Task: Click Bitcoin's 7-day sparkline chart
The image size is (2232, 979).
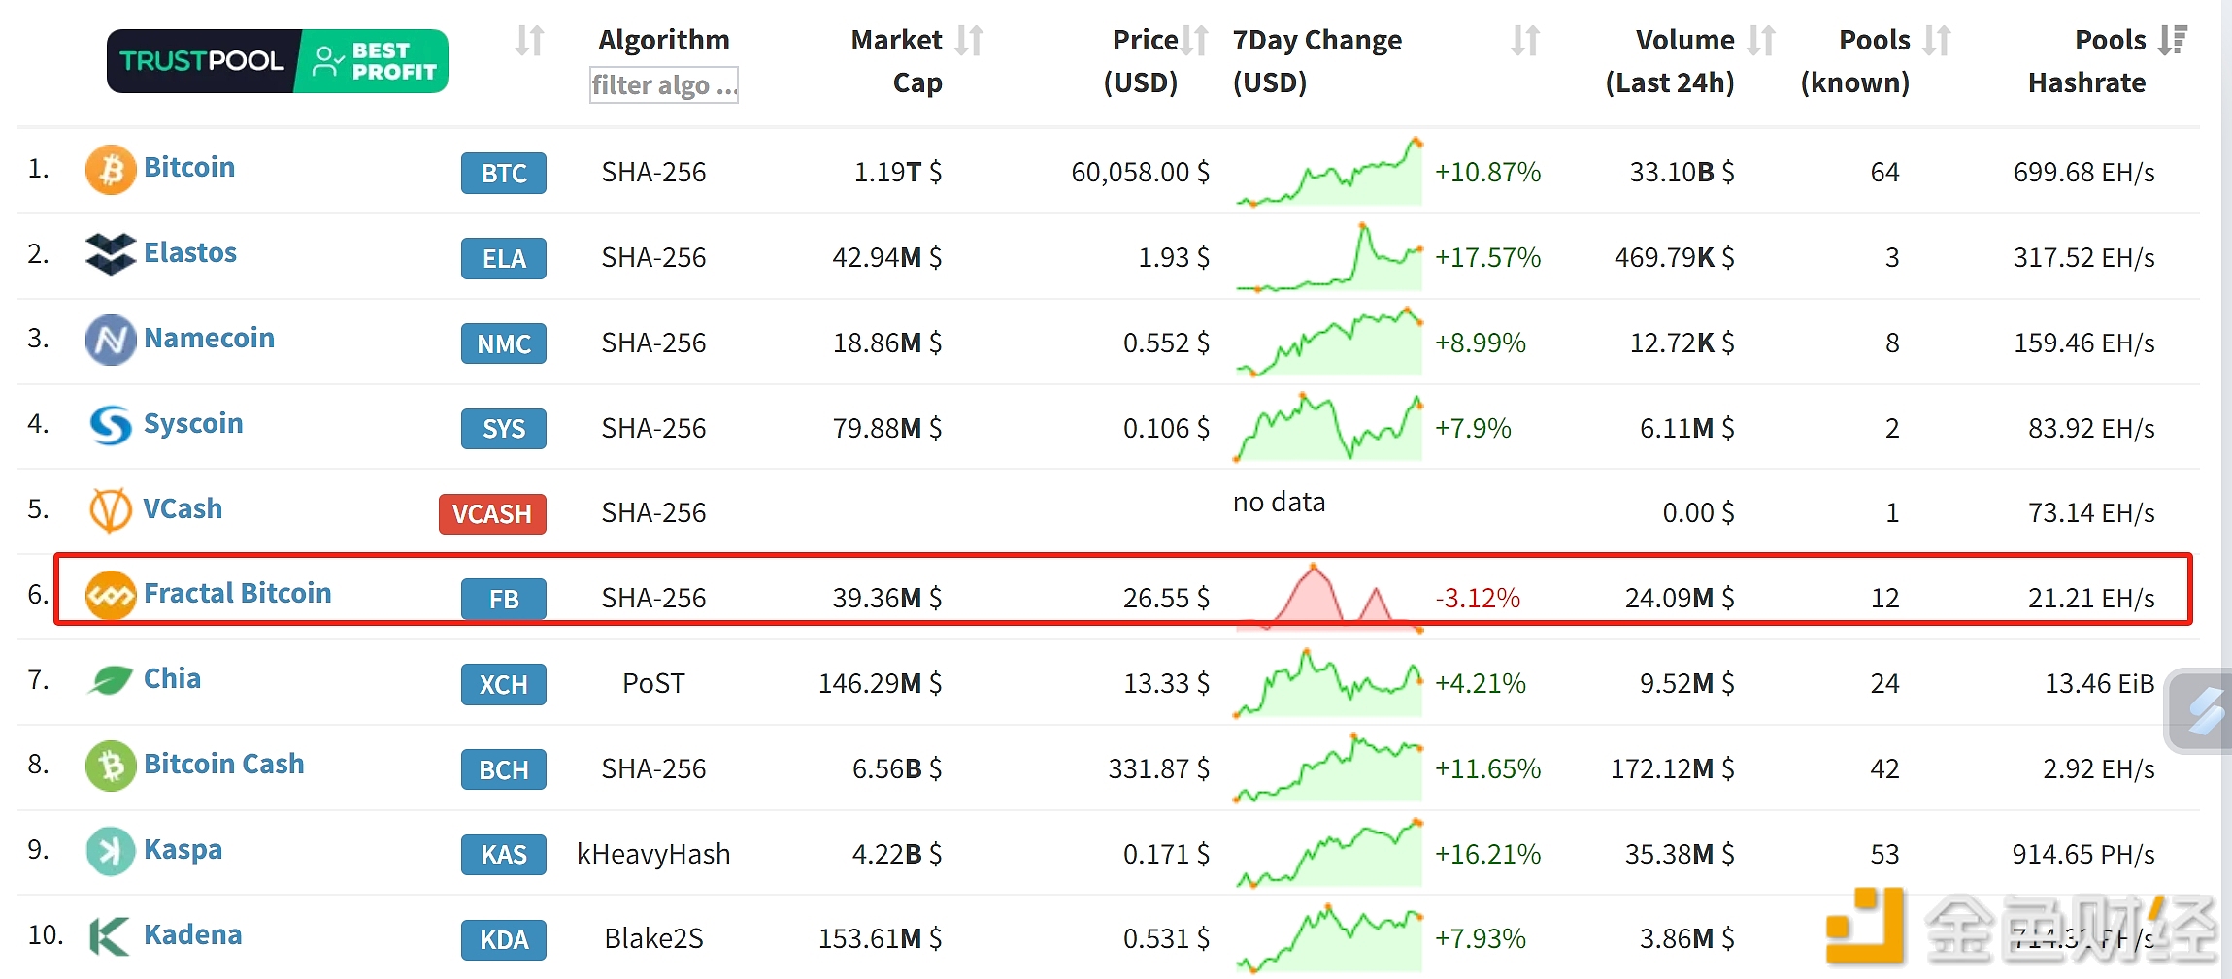Action: [x=1329, y=172]
